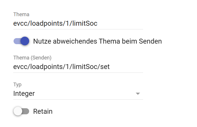Click the Thema input field

[x=78, y=24]
